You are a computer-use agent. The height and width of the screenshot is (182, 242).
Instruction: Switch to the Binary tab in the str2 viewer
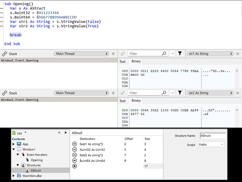136,100
